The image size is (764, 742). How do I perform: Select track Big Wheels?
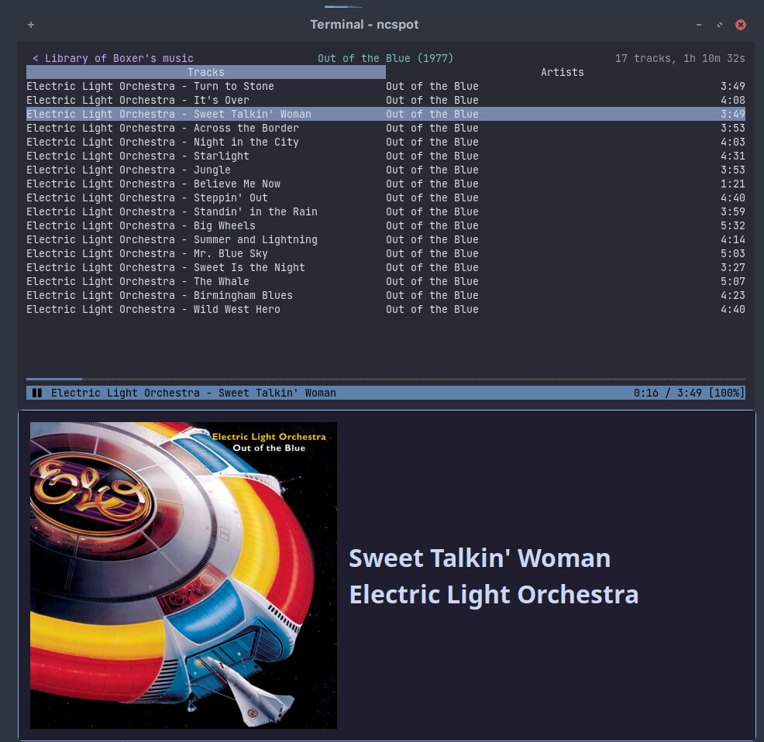pos(385,225)
